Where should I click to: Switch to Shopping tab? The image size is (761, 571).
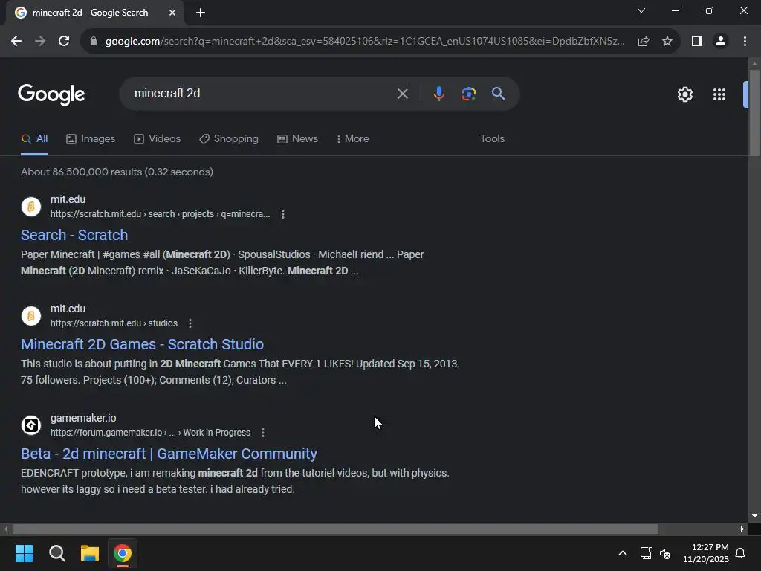click(229, 139)
